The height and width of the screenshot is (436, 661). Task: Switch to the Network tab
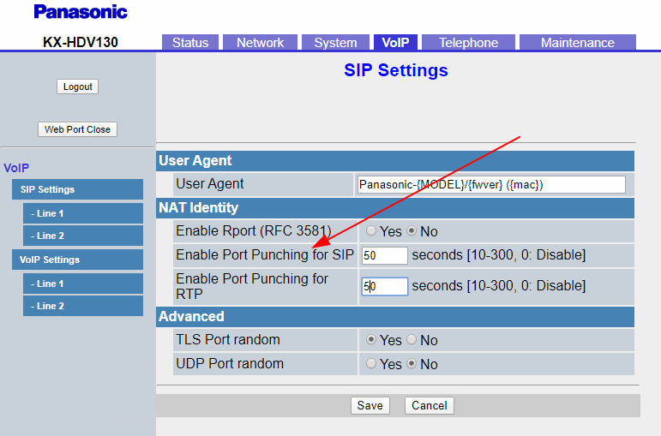point(260,43)
